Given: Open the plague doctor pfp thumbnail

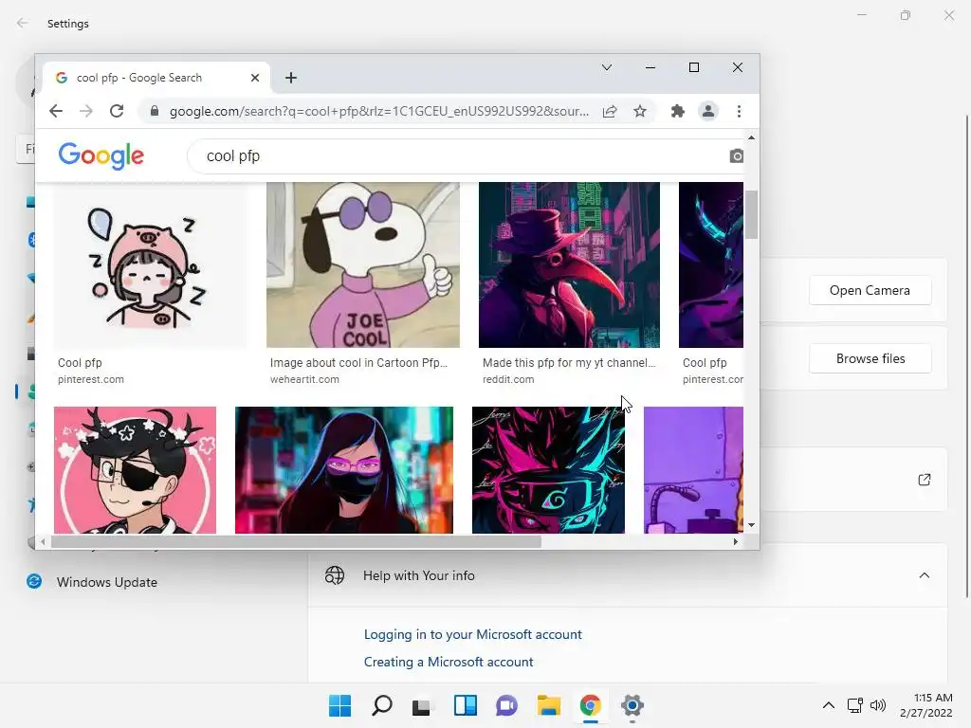Looking at the screenshot, I should (x=569, y=265).
